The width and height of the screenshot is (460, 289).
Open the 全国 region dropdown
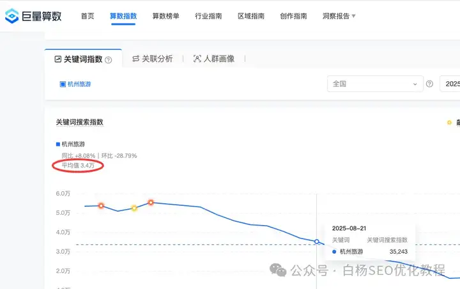374,84
